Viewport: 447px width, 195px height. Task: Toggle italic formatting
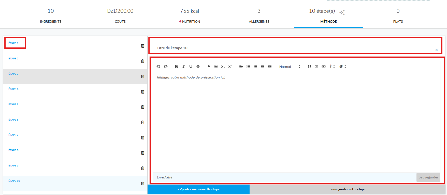pyautogui.click(x=183, y=67)
